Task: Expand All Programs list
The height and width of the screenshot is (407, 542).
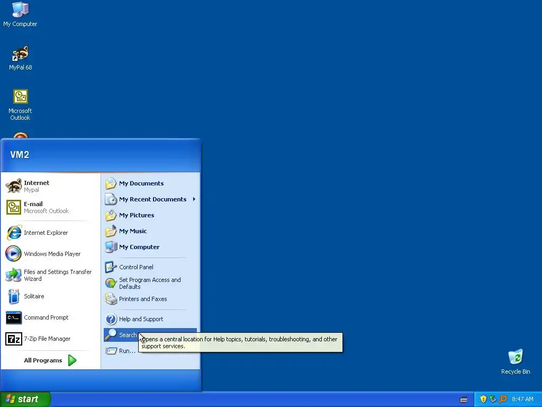Action: pos(50,360)
